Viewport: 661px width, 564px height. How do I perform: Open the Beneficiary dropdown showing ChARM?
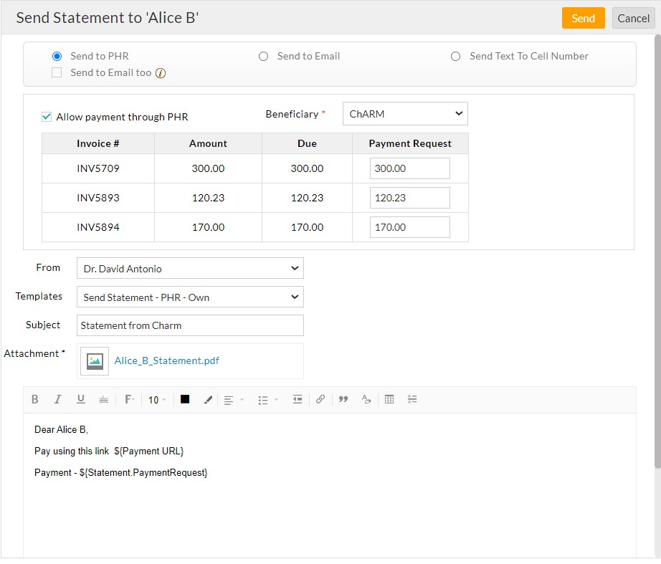click(404, 114)
